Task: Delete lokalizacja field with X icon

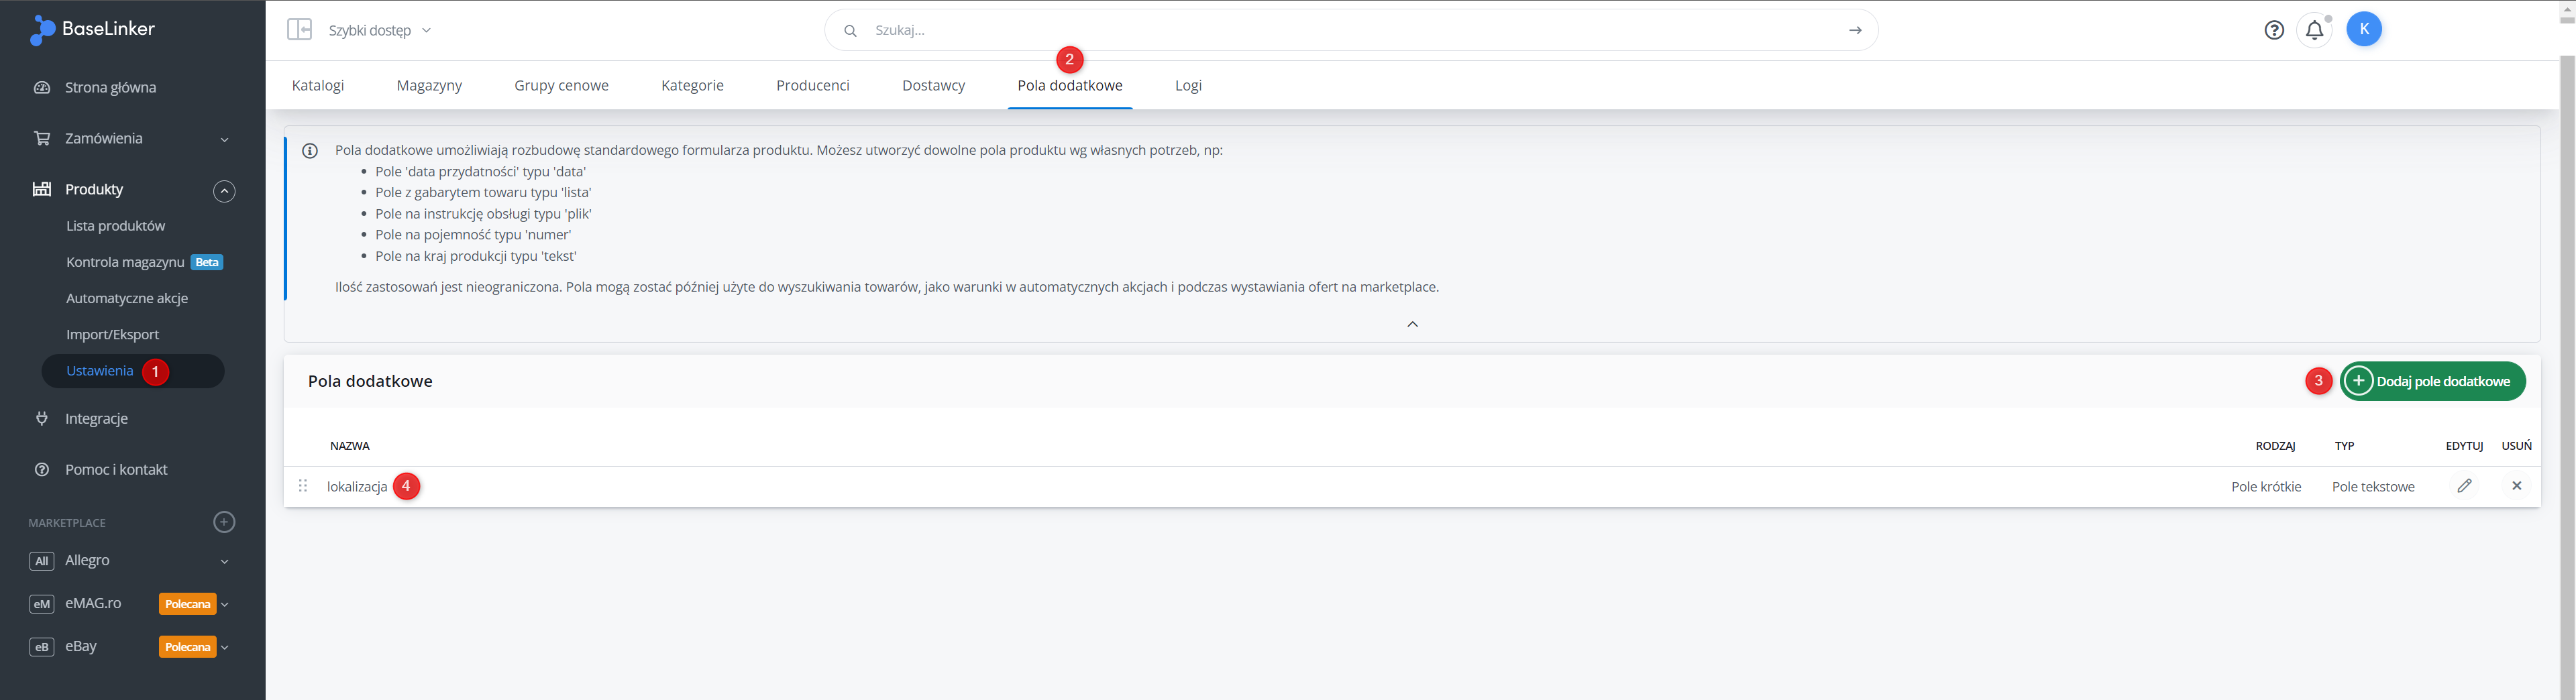Action: coord(2517,486)
